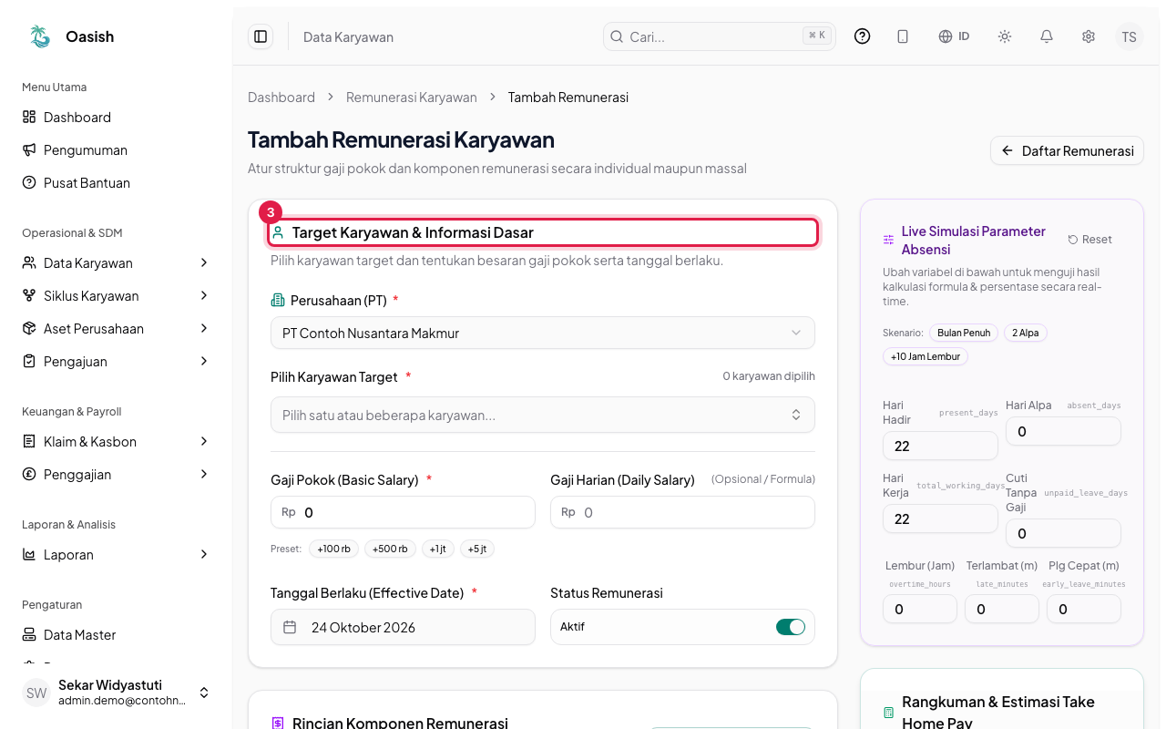Click the Lembur (Jam) input field
Image resolution: width=1166 pixels, height=729 pixels.
pyautogui.click(x=920, y=609)
